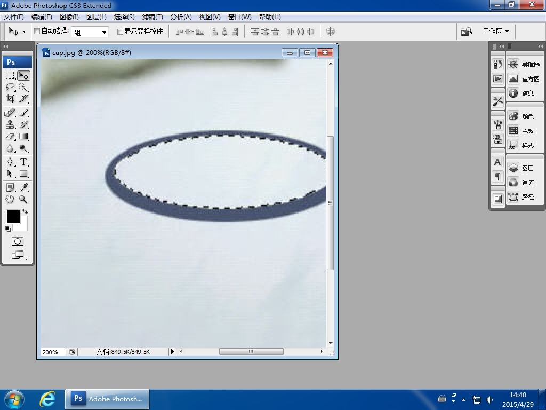Image resolution: width=546 pixels, height=410 pixels.
Task: Select the Magic Wand tool
Action: pos(23,87)
